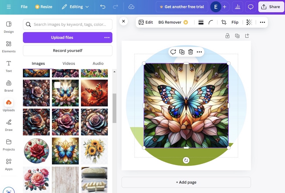
Task: Open butterfly thumbnail three-dot menu
Action: (74, 84)
